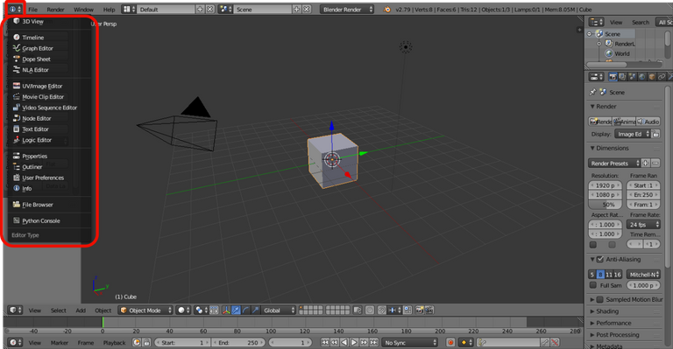The image size is (673, 349).
Task: Open the Mitchell-N filter dropdown
Action: tap(643, 275)
